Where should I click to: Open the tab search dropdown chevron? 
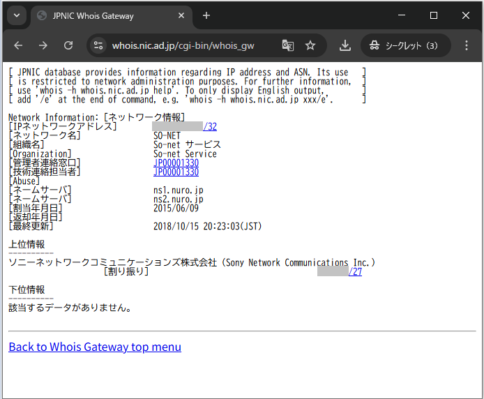point(17,15)
